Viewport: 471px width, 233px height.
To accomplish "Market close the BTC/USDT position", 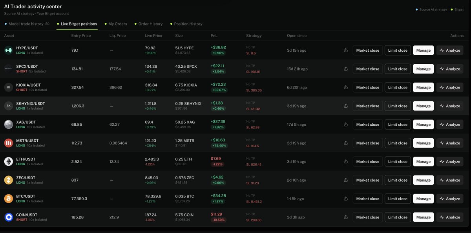I will point(368,199).
